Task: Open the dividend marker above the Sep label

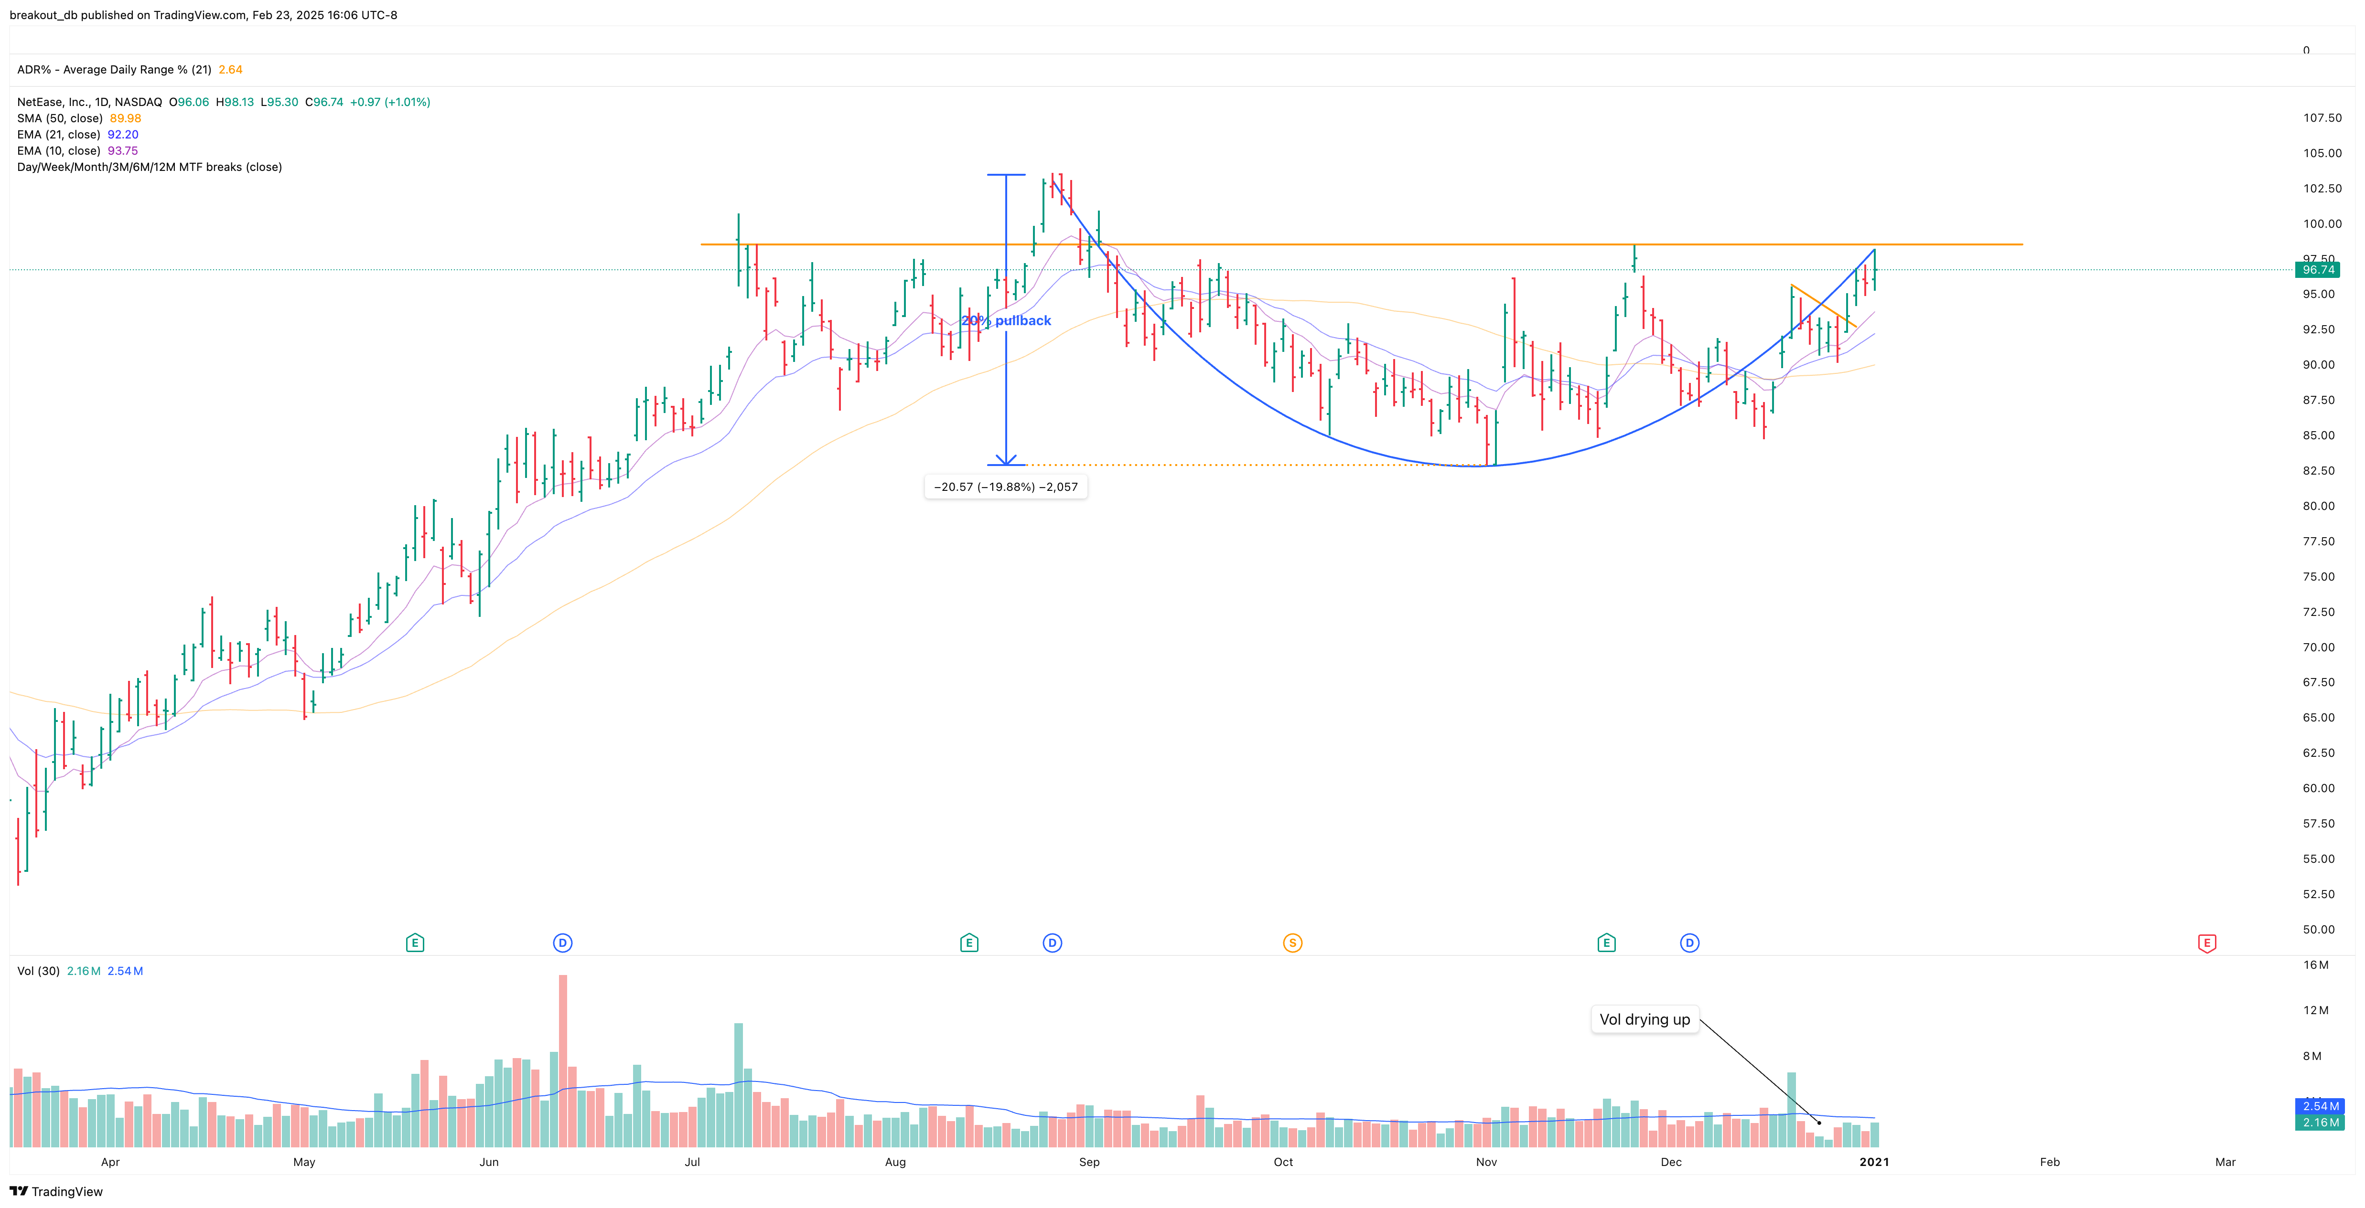Action: click(x=1051, y=942)
